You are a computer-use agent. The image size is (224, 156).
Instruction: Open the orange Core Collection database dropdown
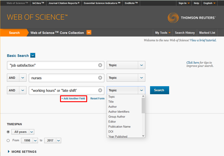point(89,32)
